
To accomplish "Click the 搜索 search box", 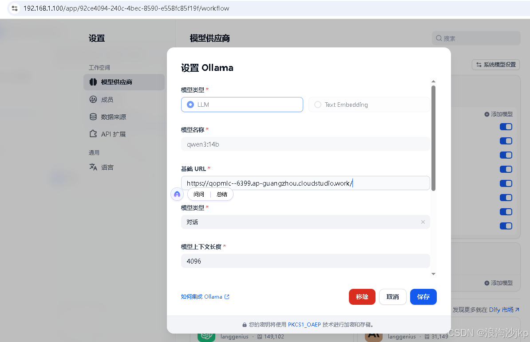I will click(476, 38).
